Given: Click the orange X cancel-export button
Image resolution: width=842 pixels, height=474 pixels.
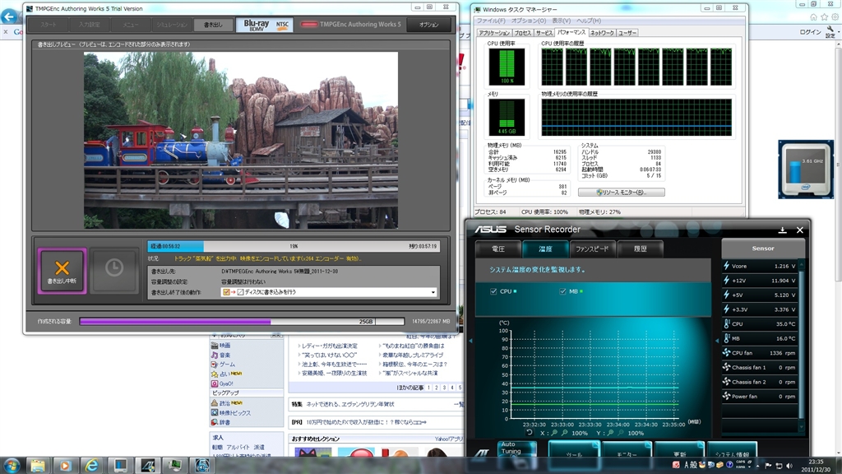Looking at the screenshot, I should click(x=61, y=269).
